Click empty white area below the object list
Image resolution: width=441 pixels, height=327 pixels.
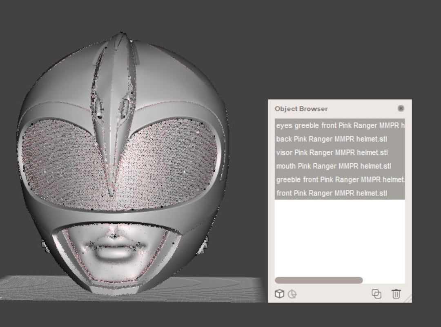coord(339,236)
